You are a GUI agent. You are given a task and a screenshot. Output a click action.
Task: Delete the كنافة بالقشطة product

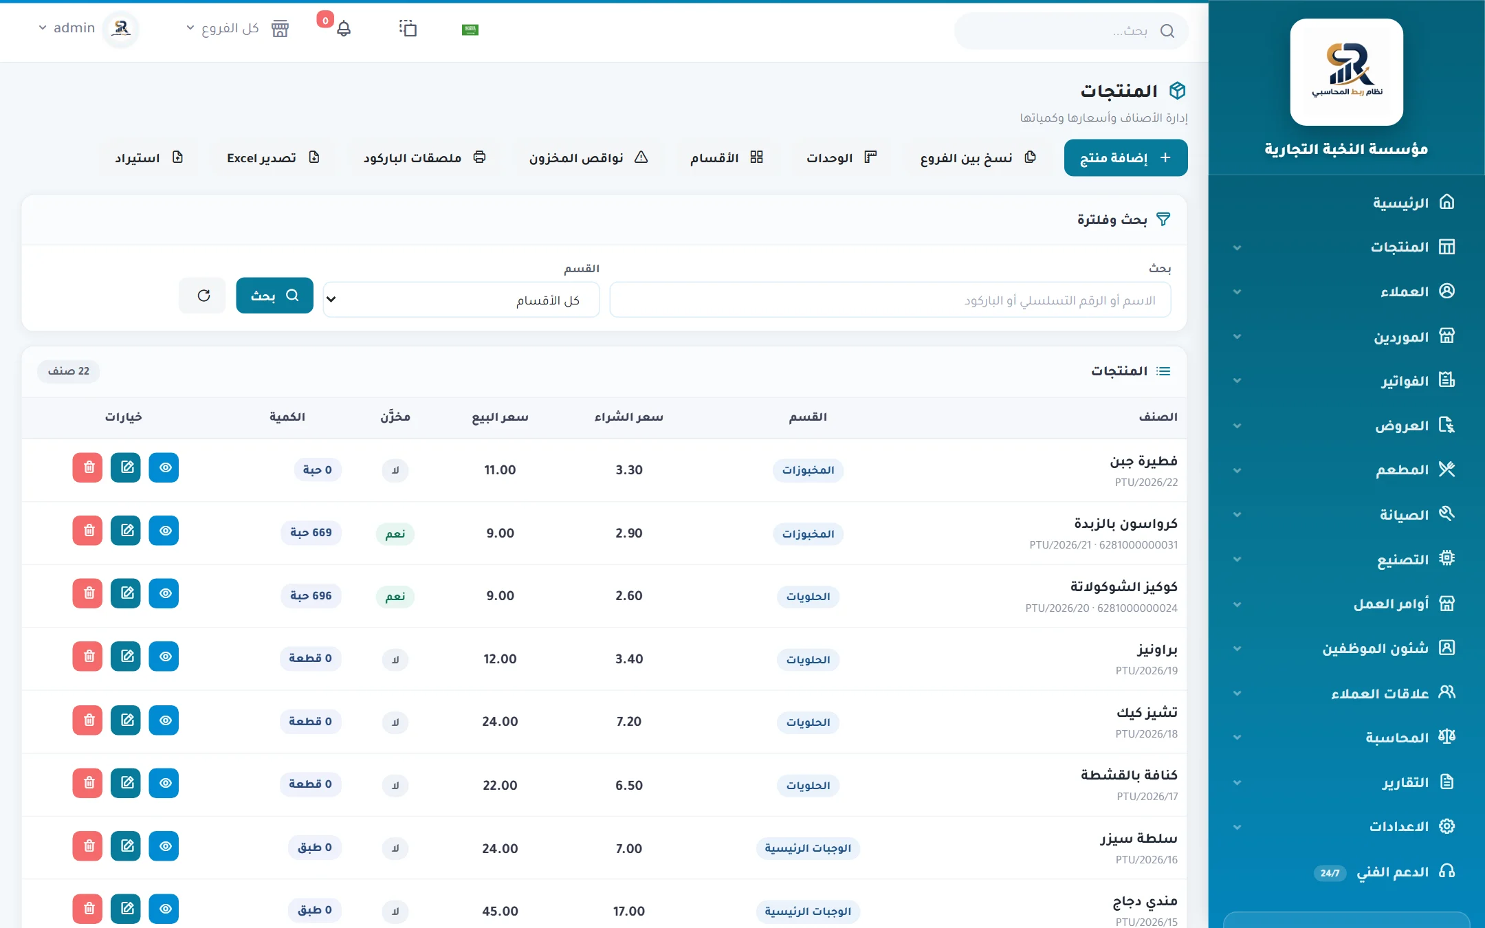pos(87,783)
